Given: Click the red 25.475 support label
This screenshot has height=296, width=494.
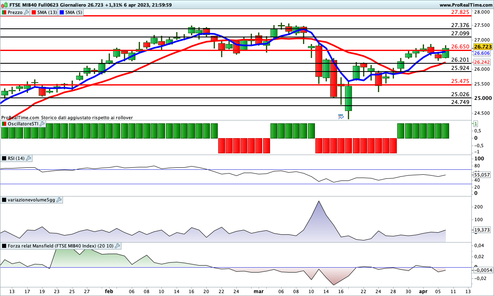Looking at the screenshot, I should 460,81.
